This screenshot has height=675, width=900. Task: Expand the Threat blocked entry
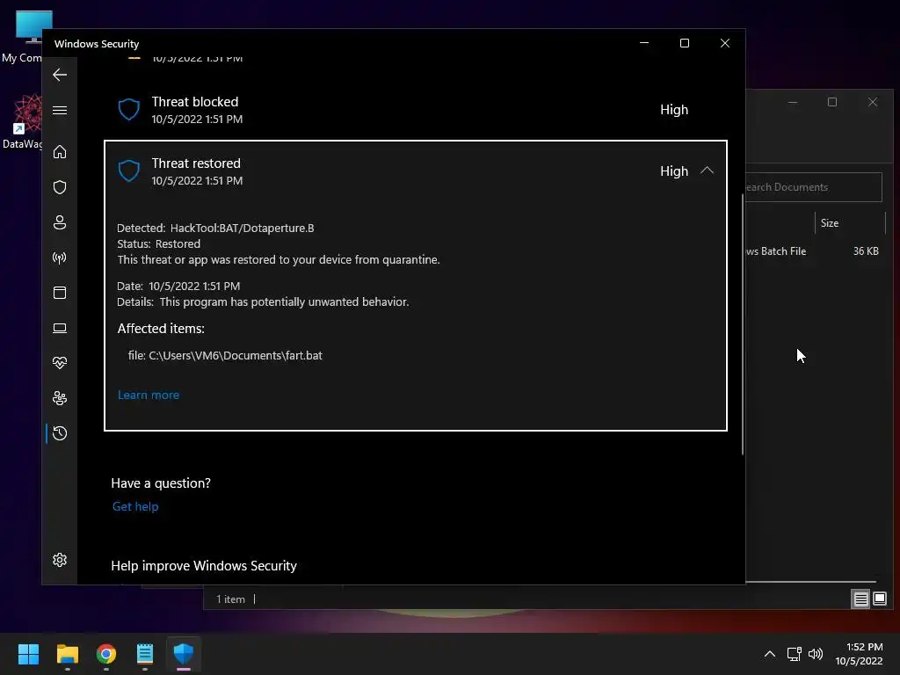coord(416,110)
